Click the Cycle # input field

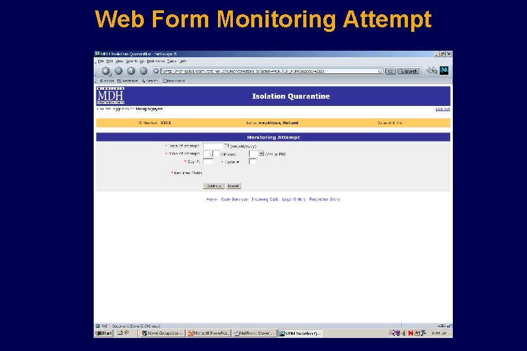[x=252, y=162]
